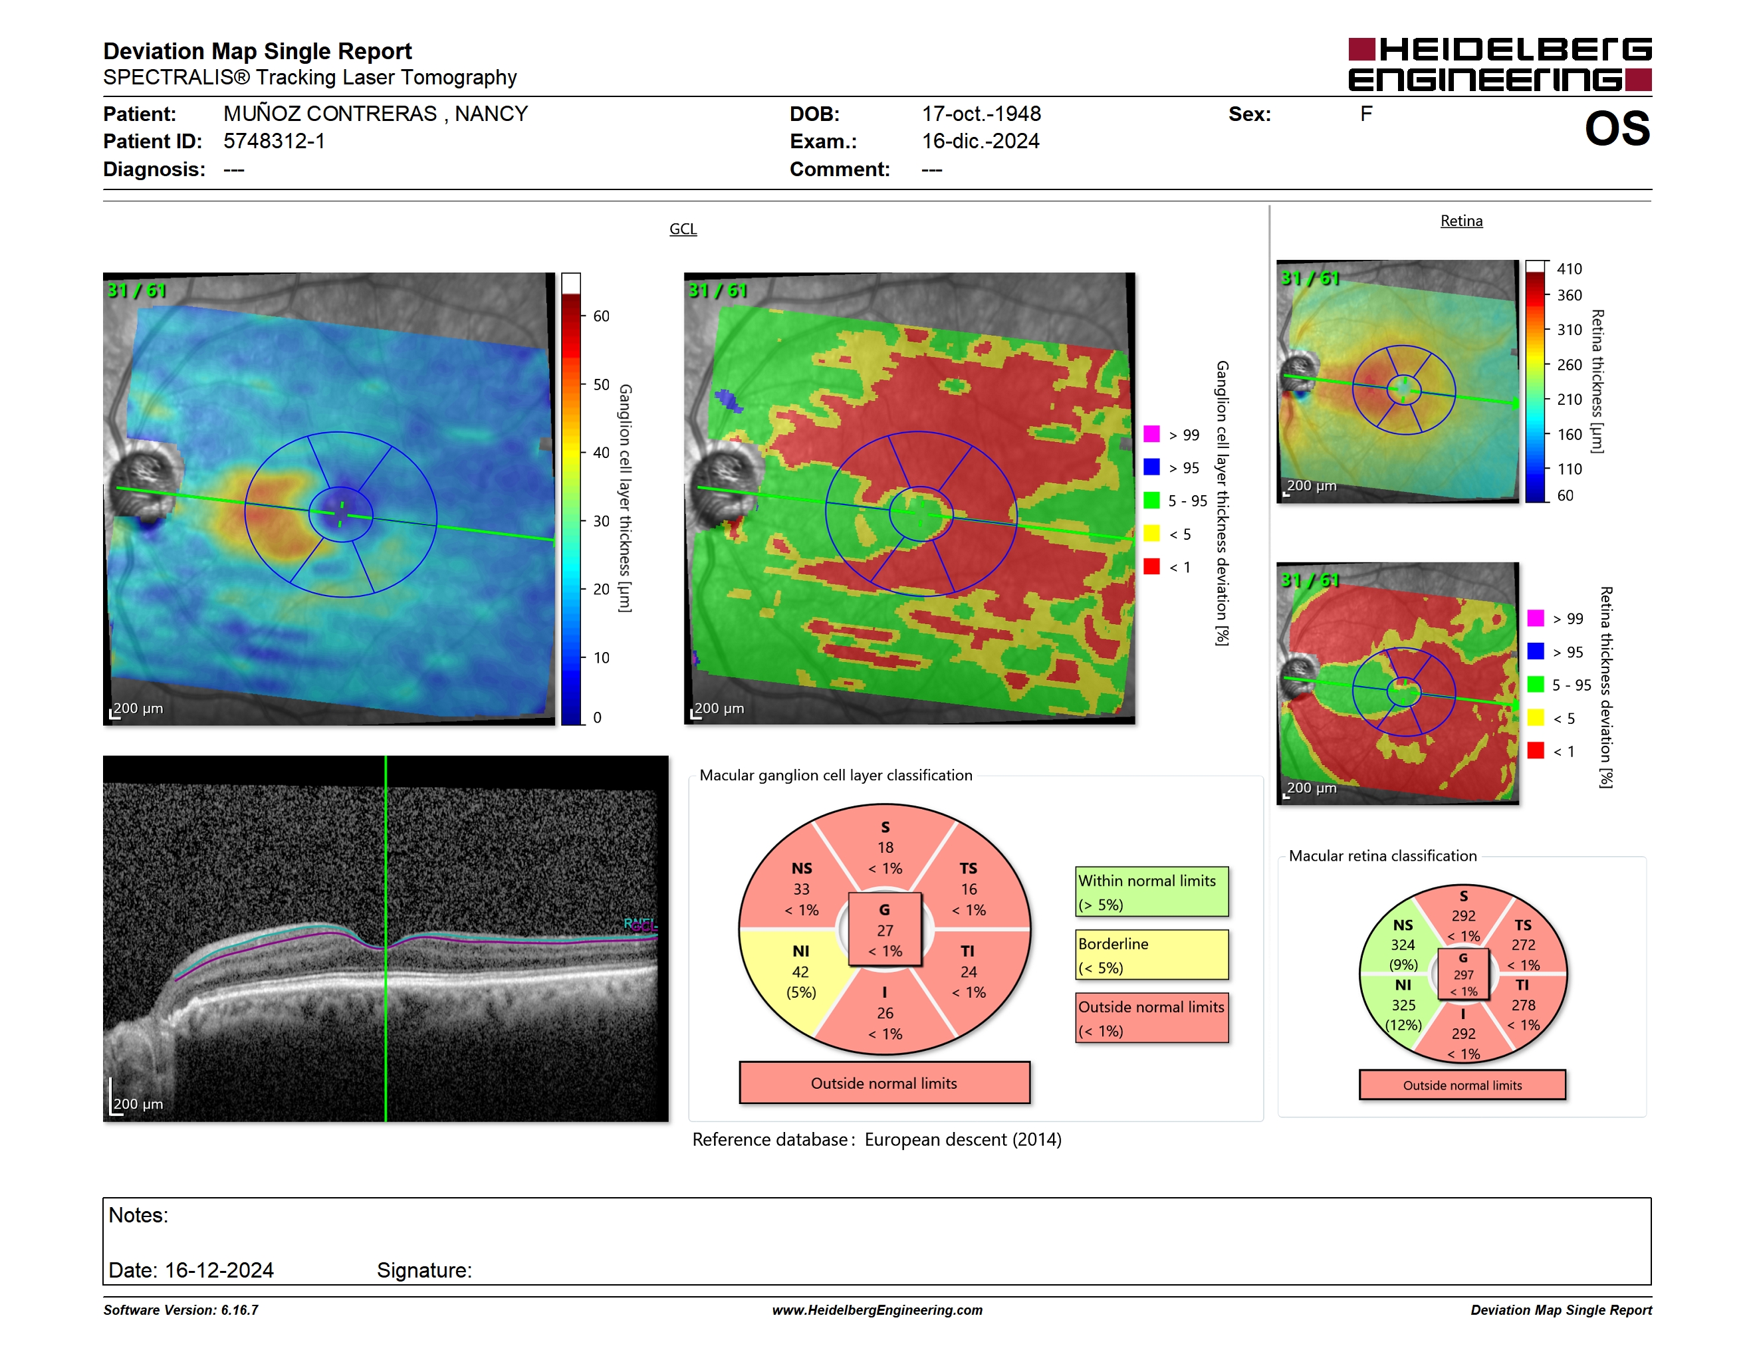Select magenta > 99 swatch in Retina deviation legend
The height and width of the screenshot is (1356, 1755).
[1536, 619]
